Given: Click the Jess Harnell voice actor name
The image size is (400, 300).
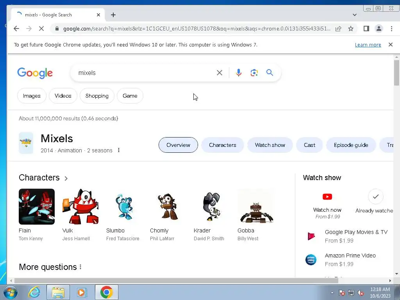Looking at the screenshot, I should 76,239.
